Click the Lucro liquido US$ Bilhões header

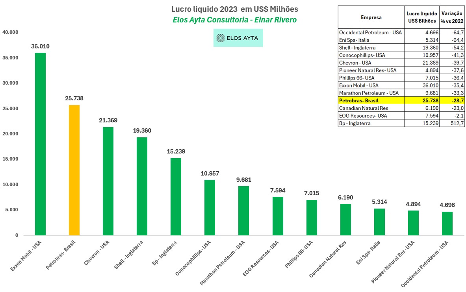pos(422,17)
